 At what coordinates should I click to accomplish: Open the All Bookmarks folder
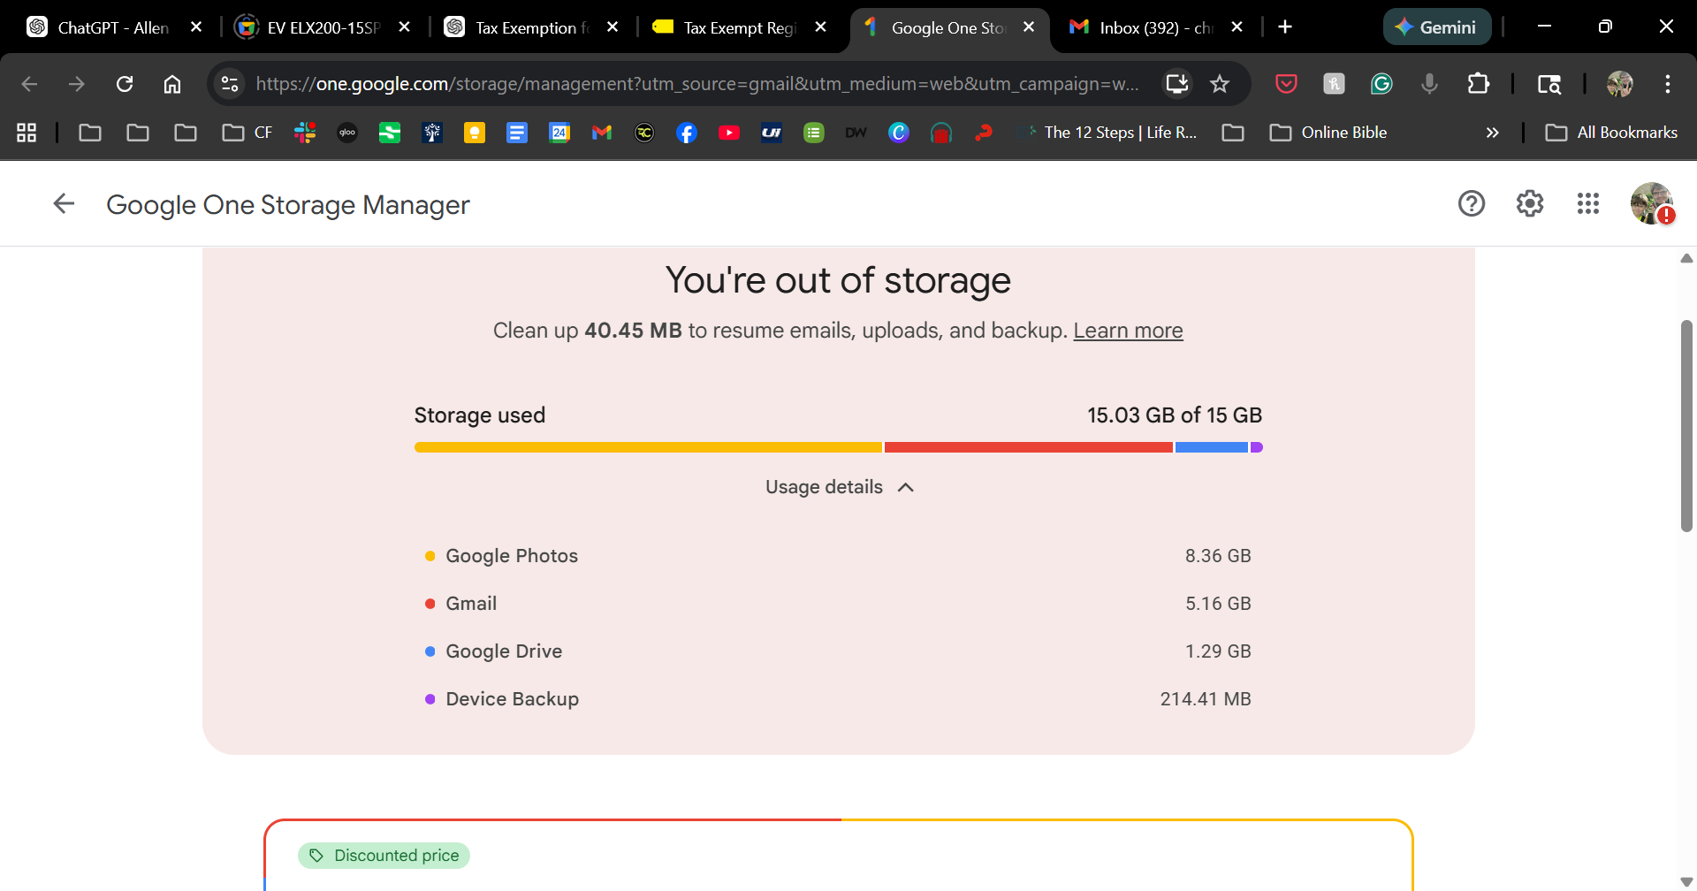tap(1610, 133)
